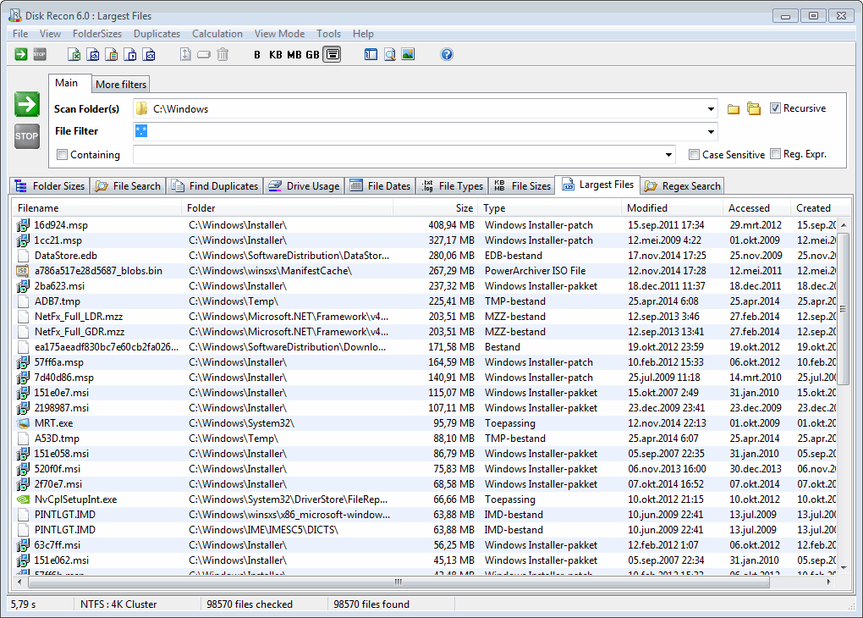The width and height of the screenshot is (863, 618).
Task: Enable the Reg. Expr. checkbox
Action: (x=775, y=154)
